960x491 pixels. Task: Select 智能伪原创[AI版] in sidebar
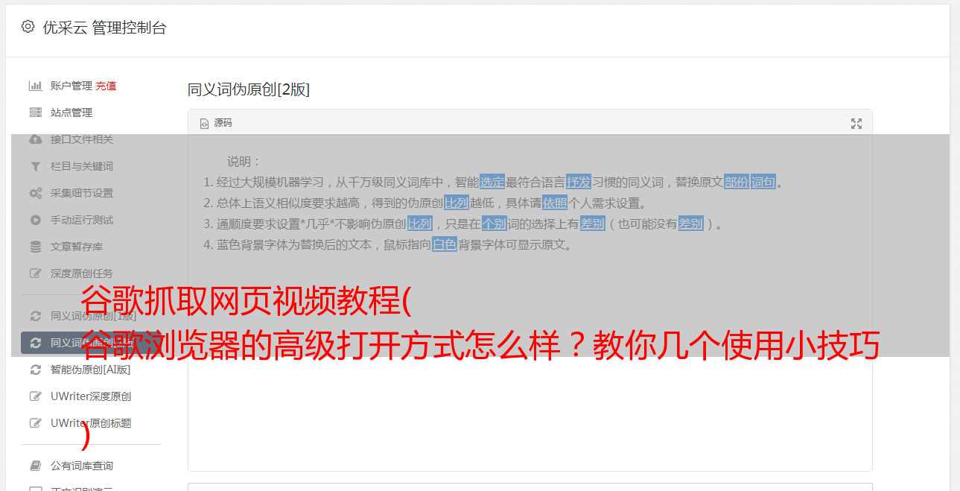pos(90,370)
